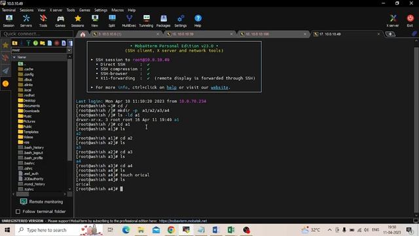Click the Help question mark icon
The width and height of the screenshot is (419, 236).
click(198, 21)
